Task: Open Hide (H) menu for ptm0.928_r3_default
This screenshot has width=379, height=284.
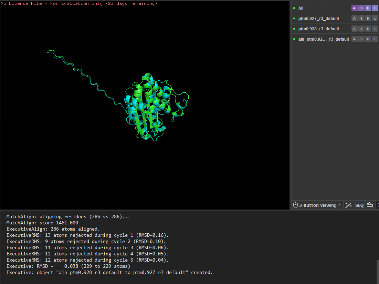Action: pos(368,29)
